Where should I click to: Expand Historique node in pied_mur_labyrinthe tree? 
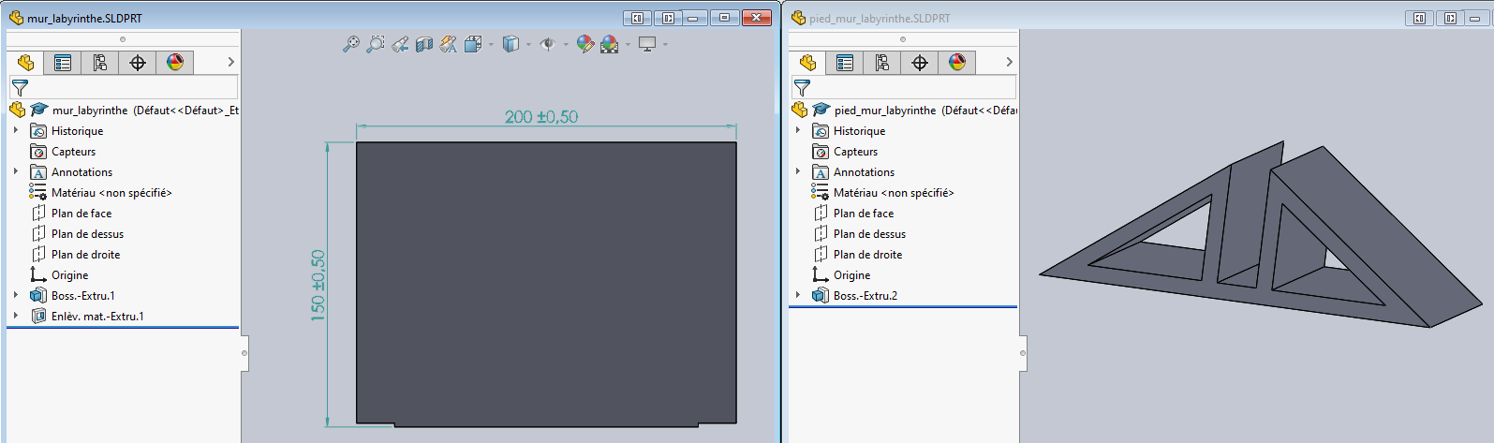[798, 130]
